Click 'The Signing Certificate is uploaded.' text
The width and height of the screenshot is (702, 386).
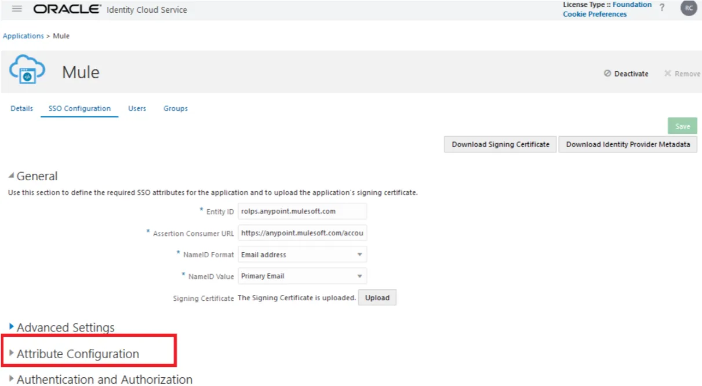point(297,298)
